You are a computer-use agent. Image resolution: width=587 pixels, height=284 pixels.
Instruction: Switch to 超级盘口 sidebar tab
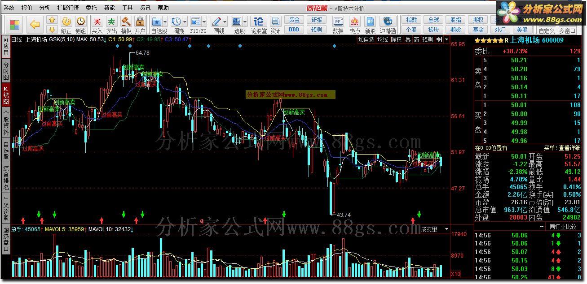6,240
